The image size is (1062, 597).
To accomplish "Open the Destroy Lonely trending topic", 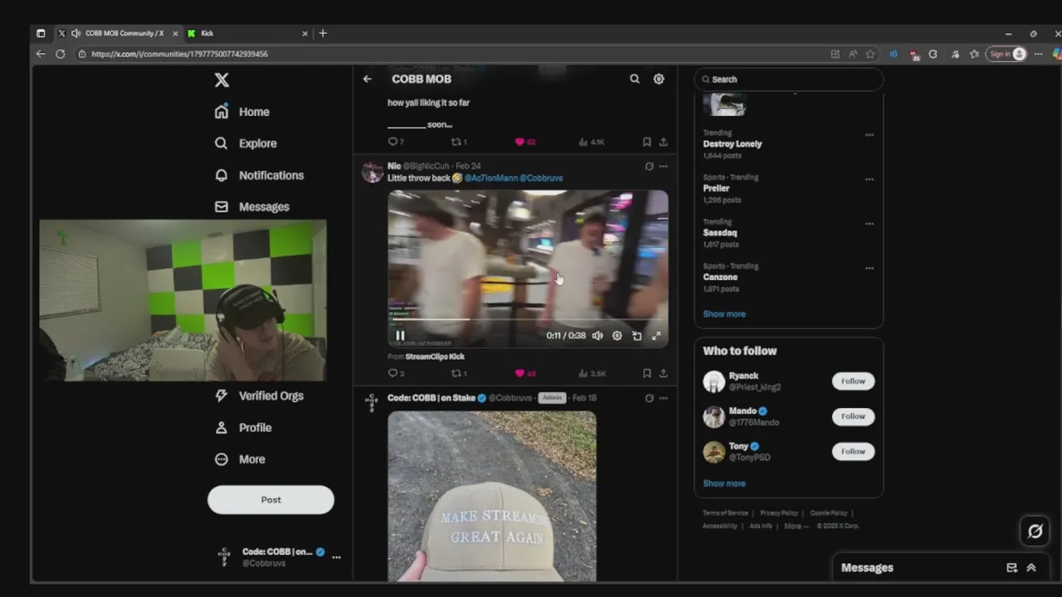I will point(732,143).
